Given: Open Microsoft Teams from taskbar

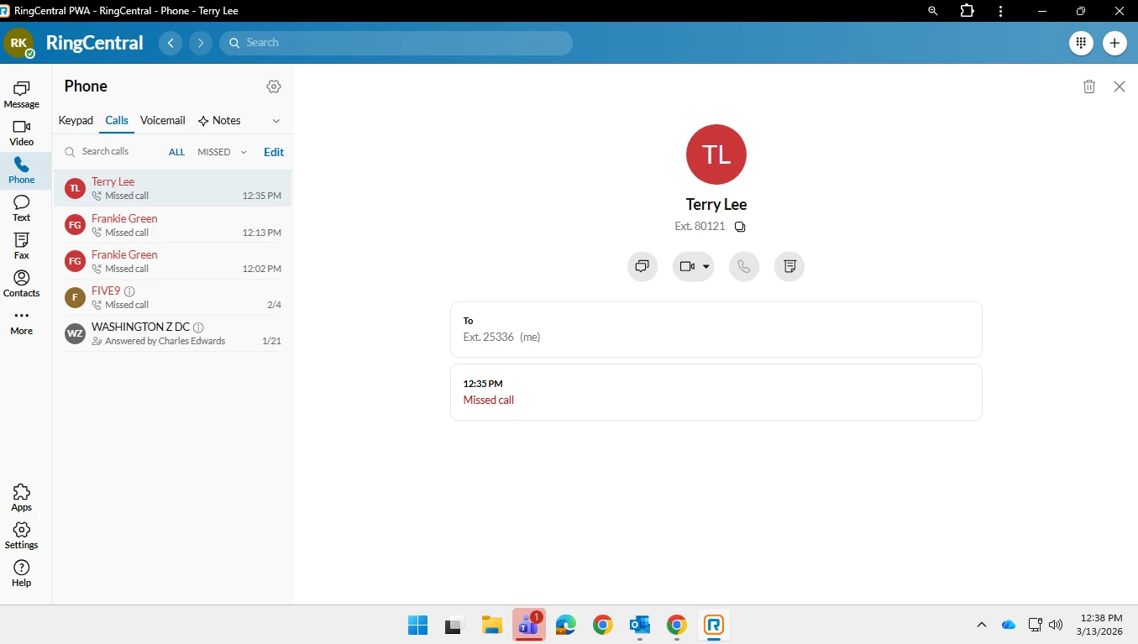Looking at the screenshot, I should [x=529, y=625].
